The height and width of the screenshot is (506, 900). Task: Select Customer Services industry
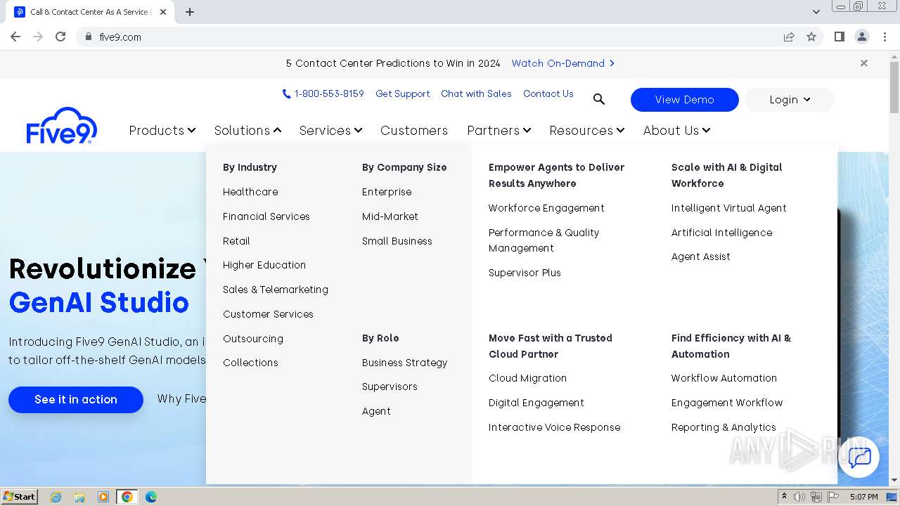pos(268,314)
